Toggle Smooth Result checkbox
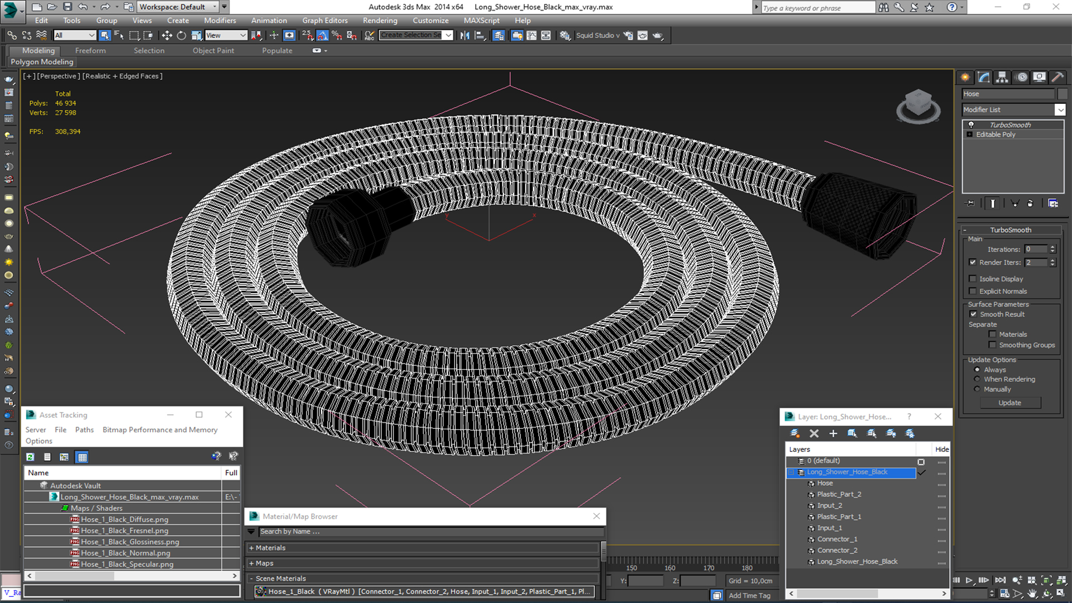This screenshot has height=603, width=1072. click(973, 314)
